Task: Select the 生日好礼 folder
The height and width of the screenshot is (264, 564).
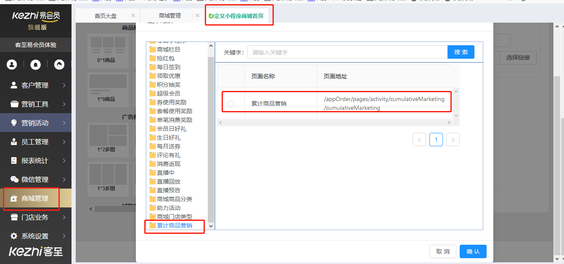Action: pyautogui.click(x=165, y=137)
